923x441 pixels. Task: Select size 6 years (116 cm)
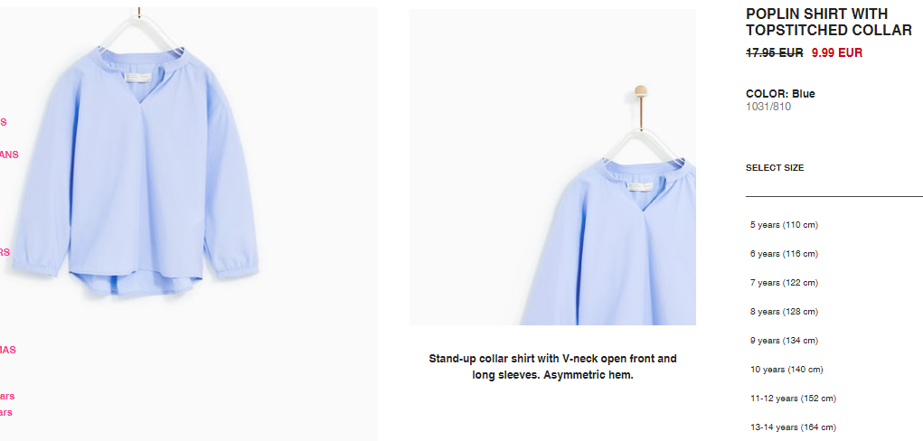click(x=784, y=254)
